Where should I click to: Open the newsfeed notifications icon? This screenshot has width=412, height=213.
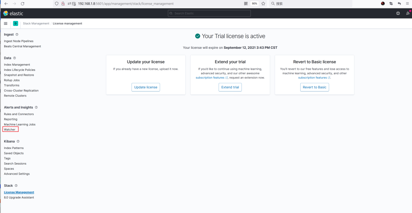point(407,13)
